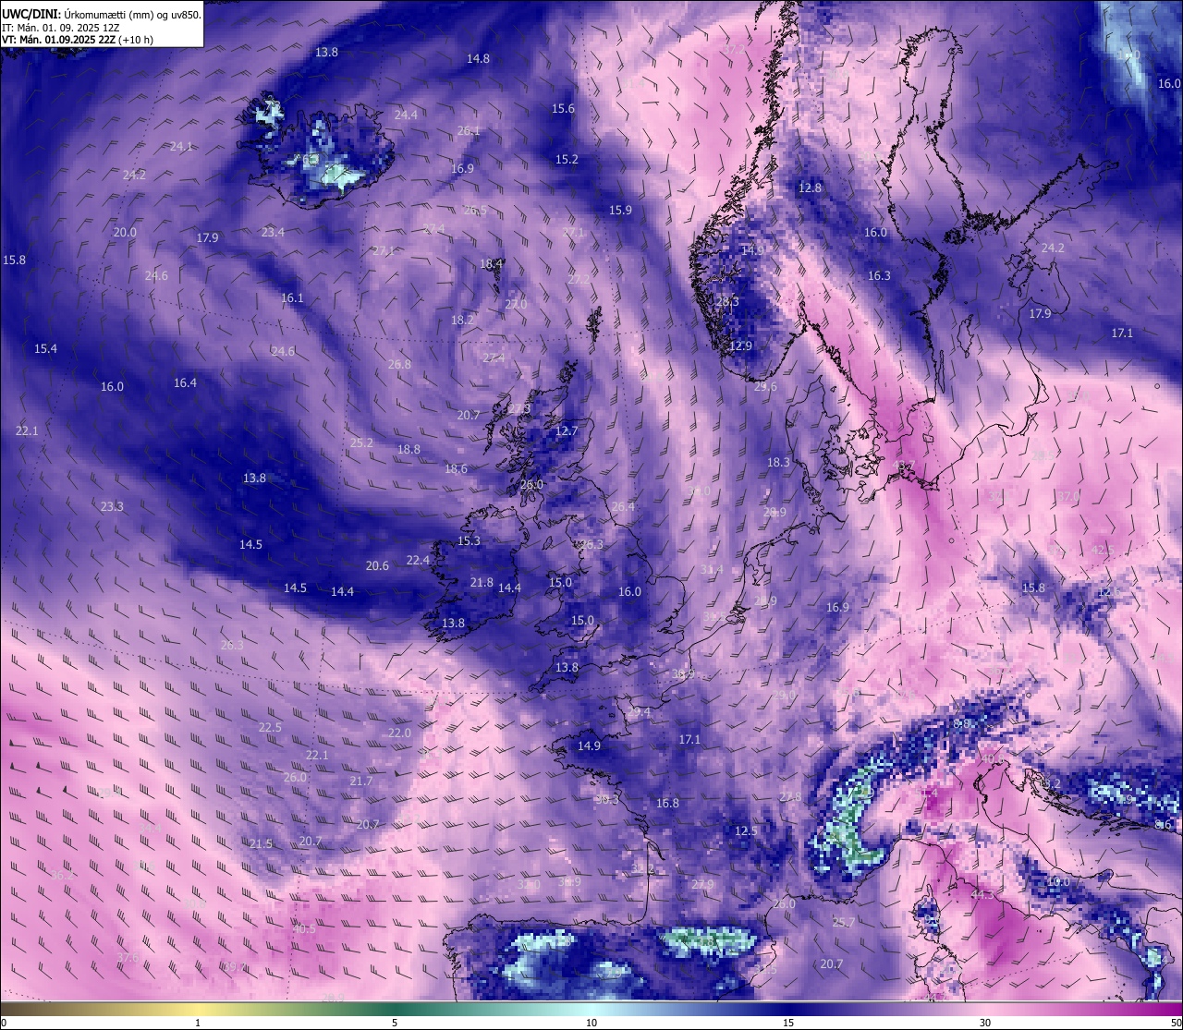
Task: Click the map value 21.7
Action: [x=361, y=781]
